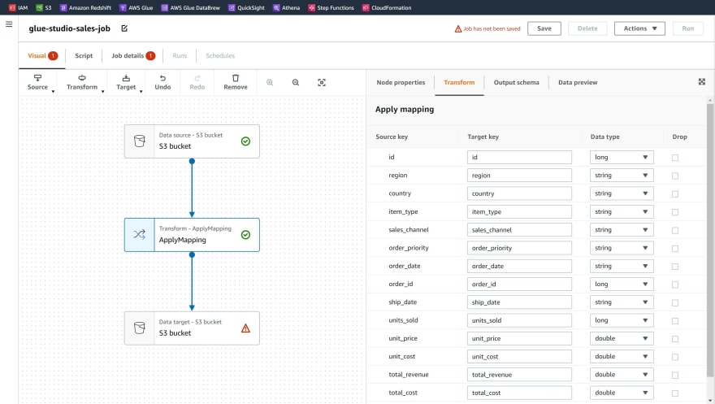Open data type dropdown for region
This screenshot has width=715, height=404.
click(x=622, y=176)
